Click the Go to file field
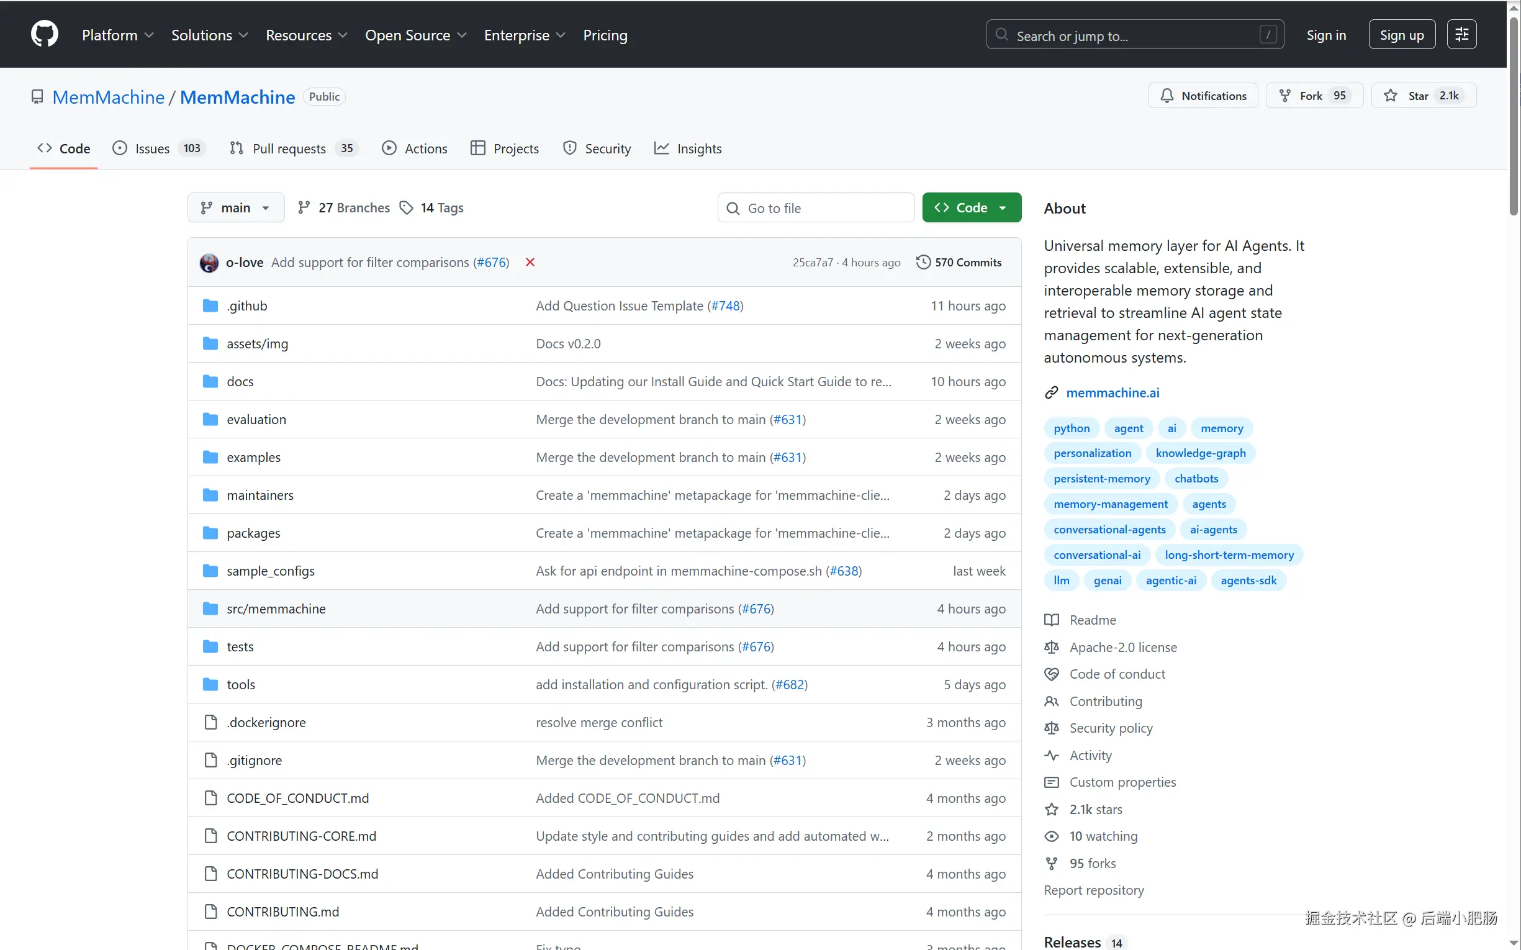Screen dimensions: 1521x950 [816, 208]
